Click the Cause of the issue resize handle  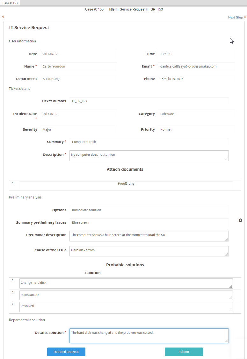coord(226,254)
